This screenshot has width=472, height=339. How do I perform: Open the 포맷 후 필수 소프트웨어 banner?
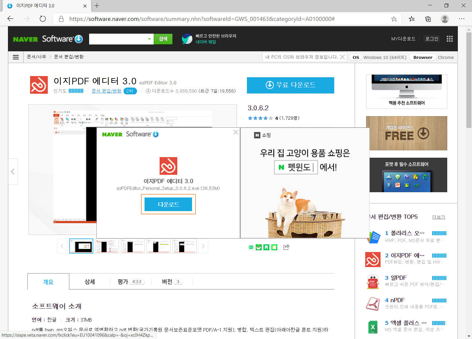pos(408,175)
